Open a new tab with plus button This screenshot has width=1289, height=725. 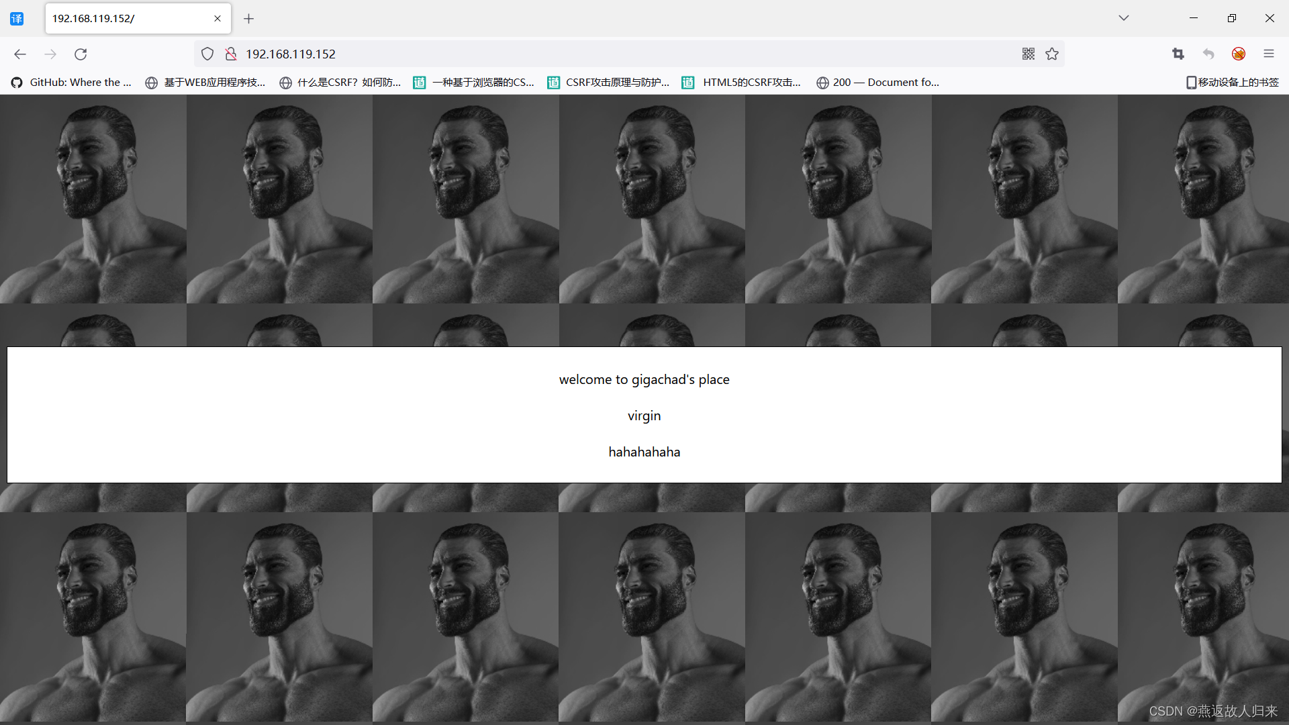click(248, 19)
